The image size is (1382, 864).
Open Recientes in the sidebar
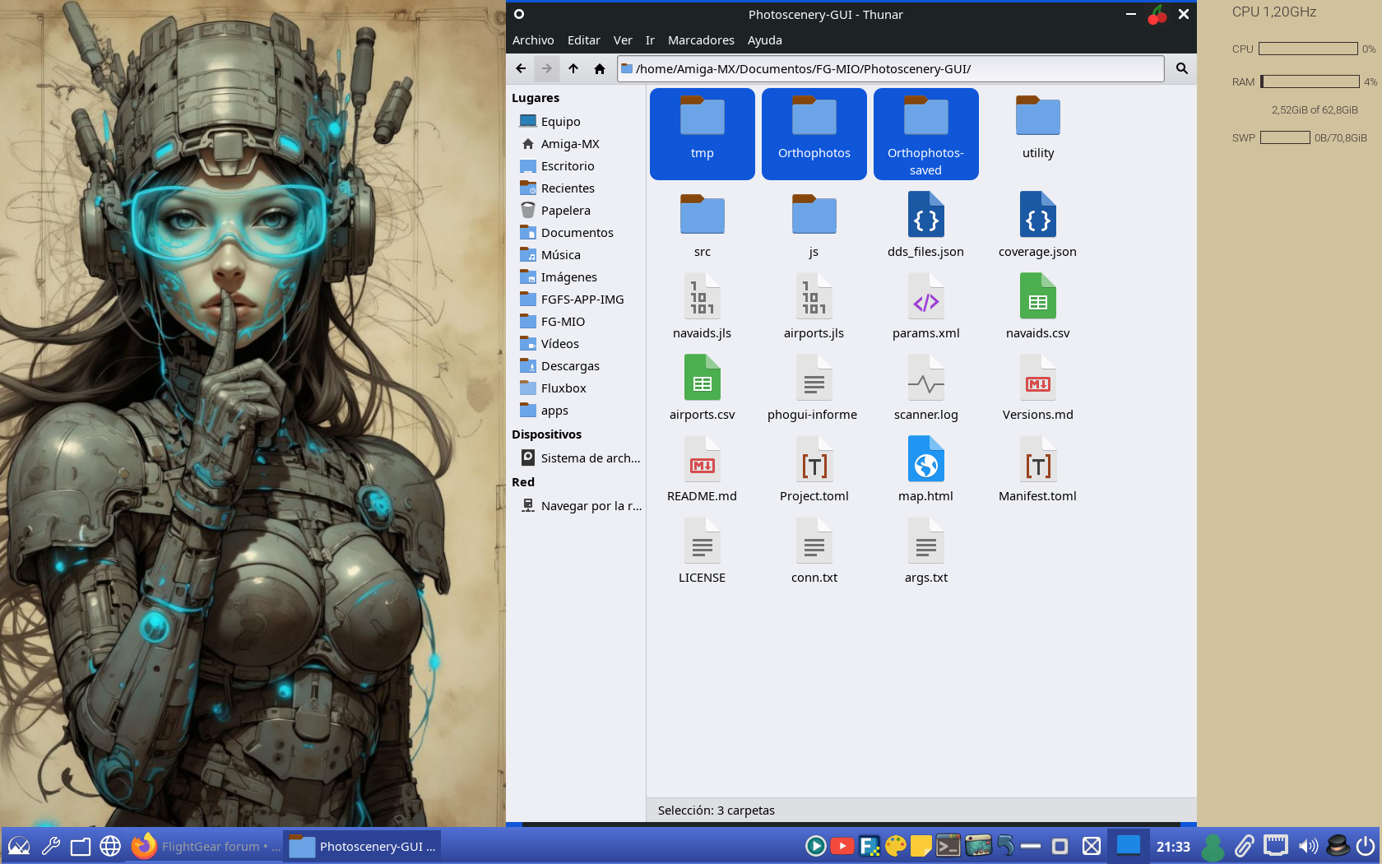(576, 188)
